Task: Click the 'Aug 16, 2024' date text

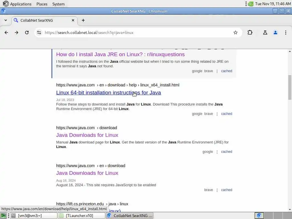Action: [x=66, y=181]
